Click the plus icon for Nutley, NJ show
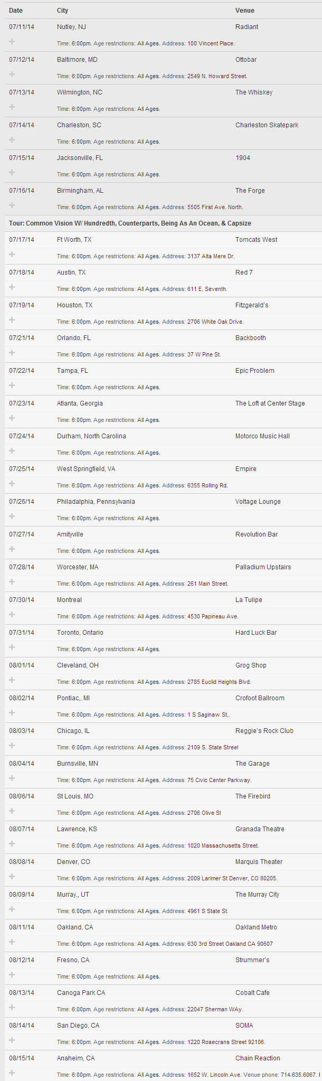The height and width of the screenshot is (1081, 322). tap(12, 42)
